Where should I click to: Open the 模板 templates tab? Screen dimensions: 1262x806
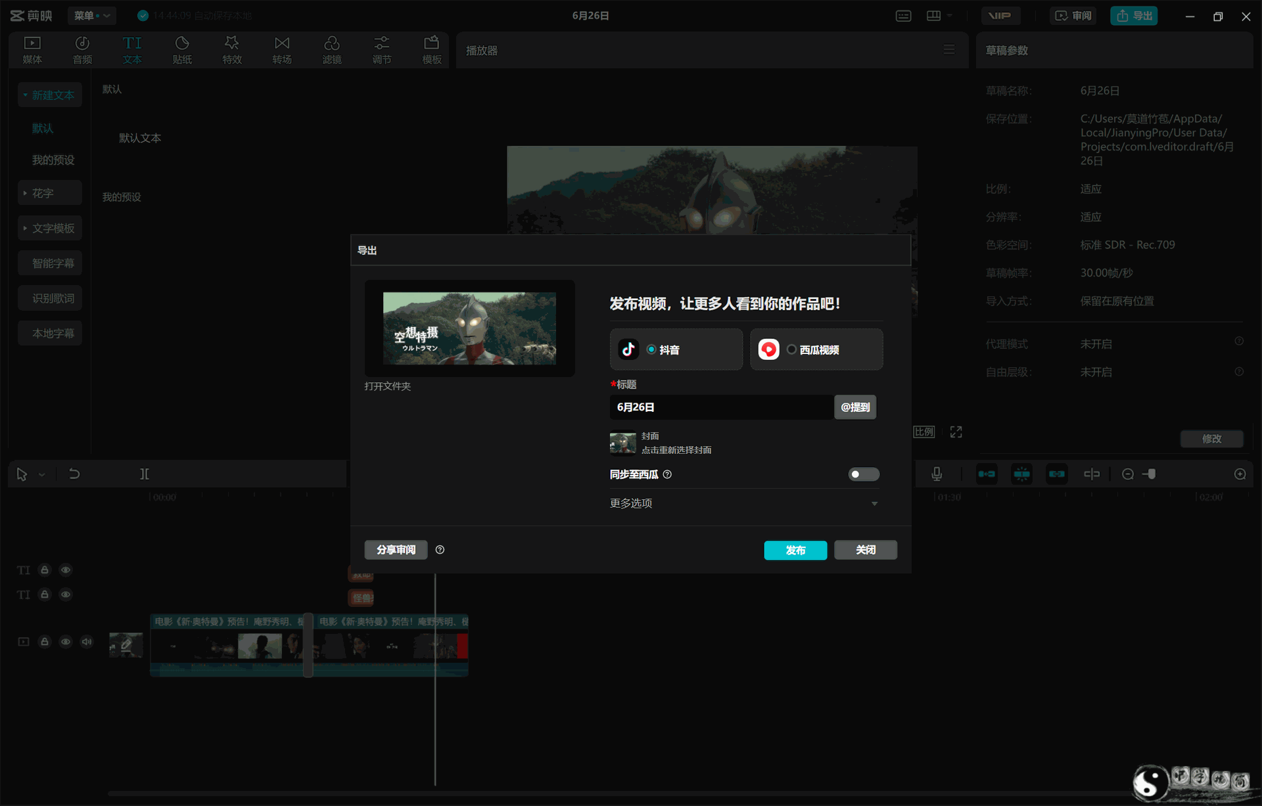432,50
